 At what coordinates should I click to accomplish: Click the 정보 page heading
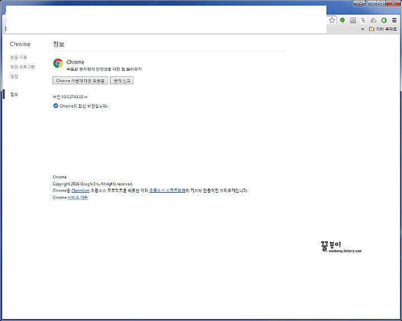click(59, 44)
